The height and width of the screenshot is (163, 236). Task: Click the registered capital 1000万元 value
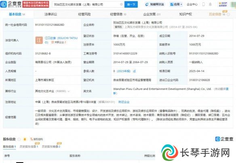point(119,45)
